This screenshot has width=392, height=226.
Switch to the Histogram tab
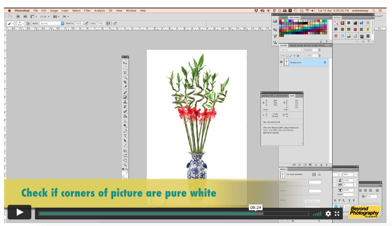[282, 96]
